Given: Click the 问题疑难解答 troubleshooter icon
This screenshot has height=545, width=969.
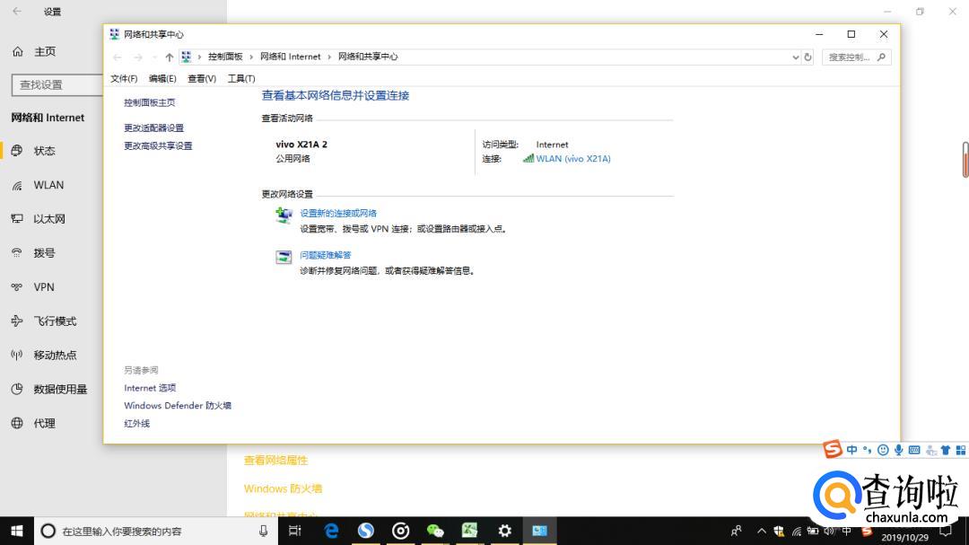Looking at the screenshot, I should click(x=284, y=258).
